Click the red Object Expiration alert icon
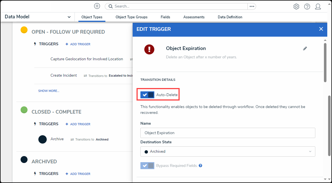This screenshot has width=332, height=183. (149, 49)
